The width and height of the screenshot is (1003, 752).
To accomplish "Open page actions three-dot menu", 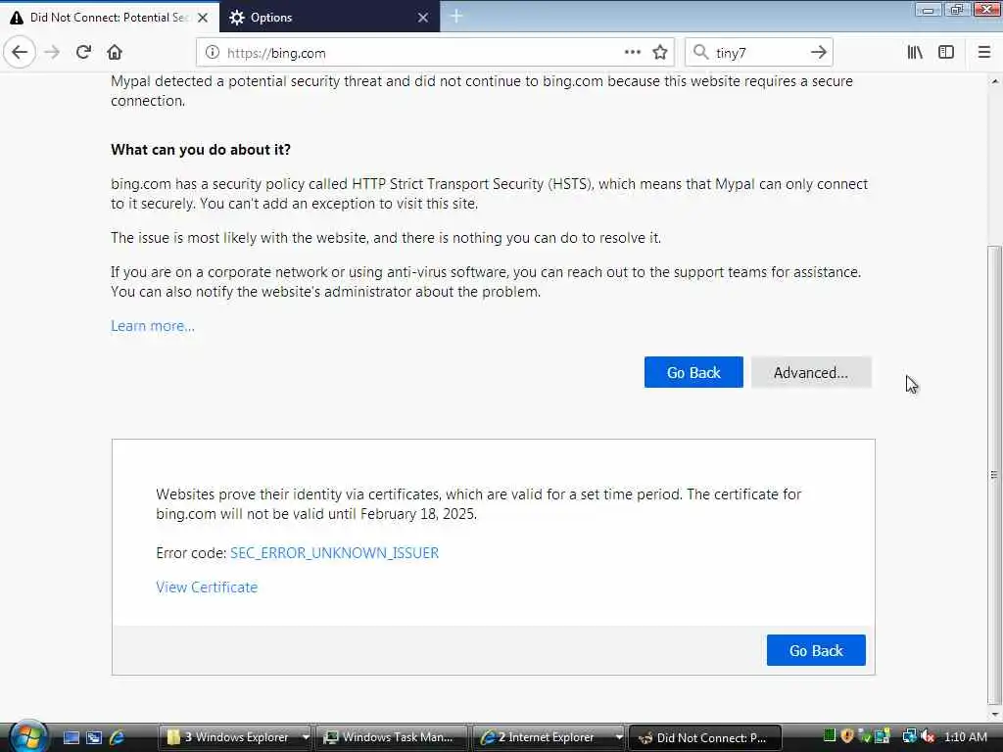I will (632, 53).
